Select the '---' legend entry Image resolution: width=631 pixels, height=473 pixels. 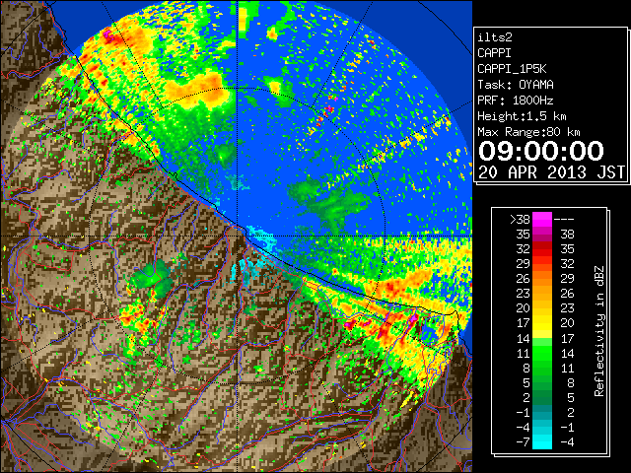coord(564,219)
